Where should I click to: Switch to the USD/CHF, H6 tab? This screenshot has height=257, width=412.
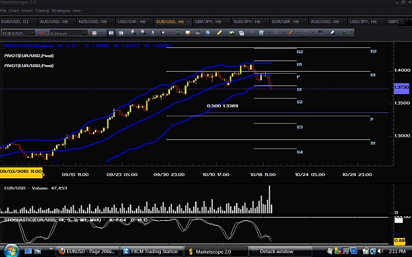point(134,22)
